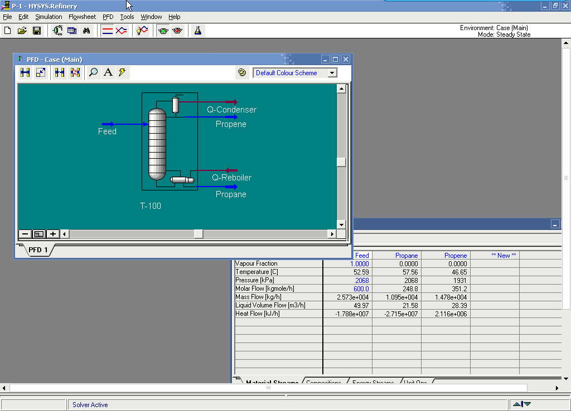Switch to the PFD 1 tab
Viewport: 571px width, 411px height.
coord(38,250)
